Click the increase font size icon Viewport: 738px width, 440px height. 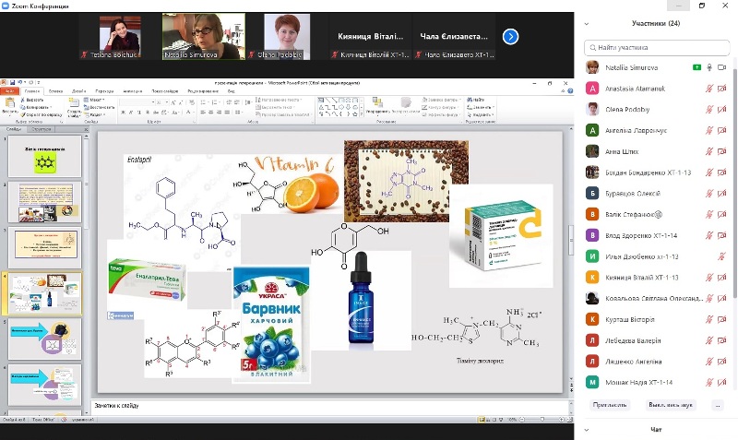point(173,102)
